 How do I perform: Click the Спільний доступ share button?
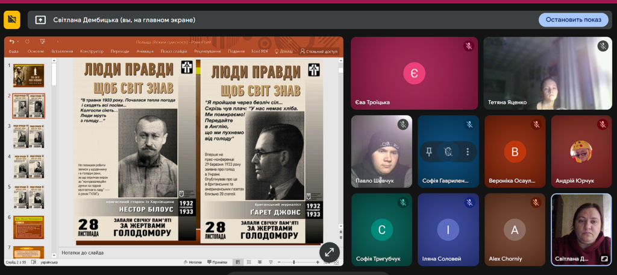coord(319,51)
